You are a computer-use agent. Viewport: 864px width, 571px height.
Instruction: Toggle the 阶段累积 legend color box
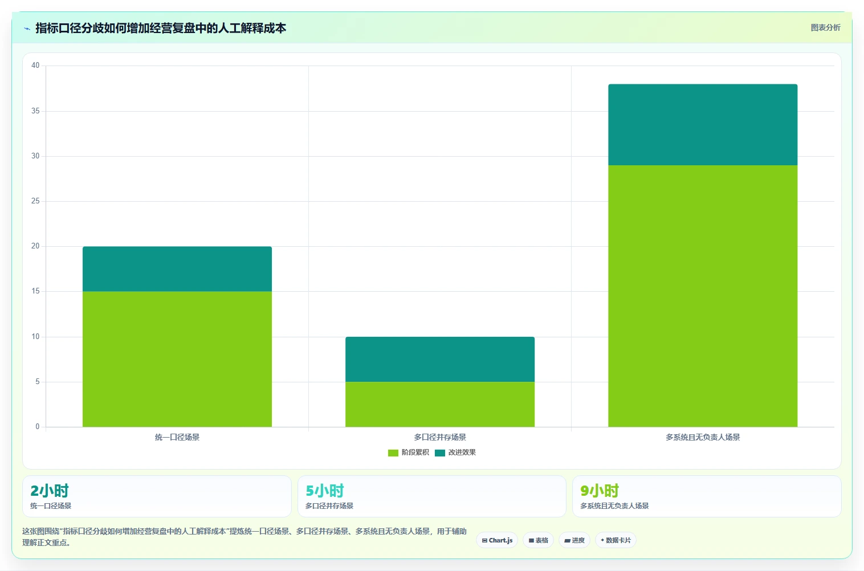click(x=393, y=453)
